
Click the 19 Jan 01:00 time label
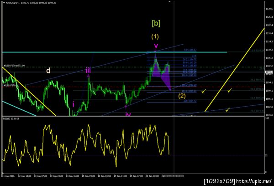[121, 176]
